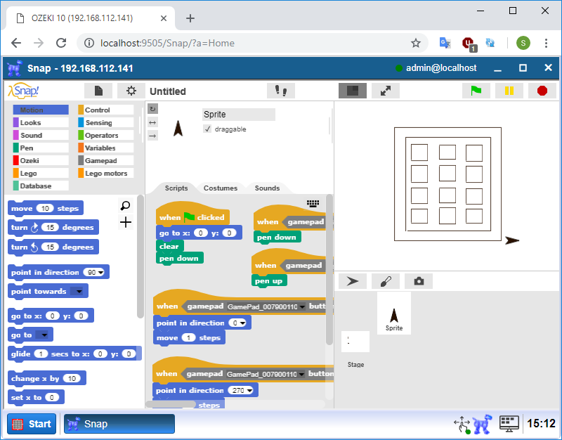Click the turn counterclockwise 15 degrees block
Image resolution: width=562 pixels, height=440 pixels.
53,247
